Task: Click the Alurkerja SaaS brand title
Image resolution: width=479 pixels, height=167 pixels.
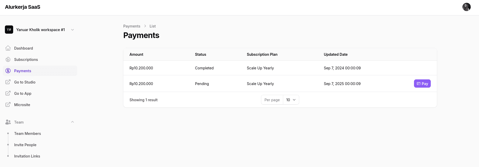Action: click(x=23, y=7)
